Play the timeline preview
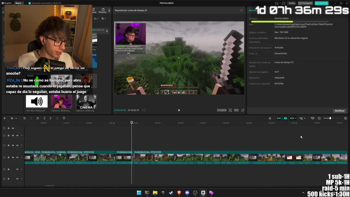The height and width of the screenshot is (197, 350). click(x=179, y=110)
